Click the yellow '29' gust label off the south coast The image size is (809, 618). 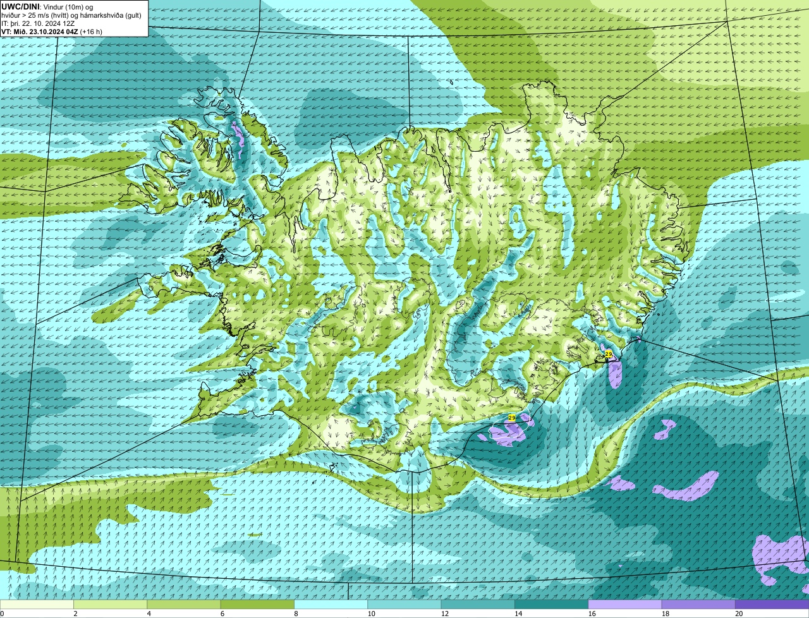click(512, 418)
